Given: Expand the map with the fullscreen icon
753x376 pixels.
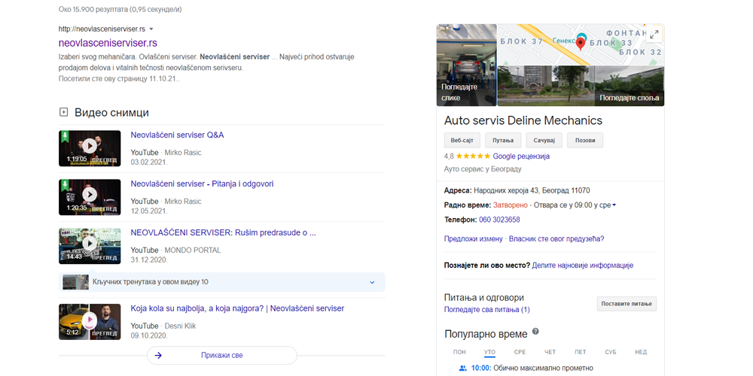Looking at the screenshot, I should [654, 34].
